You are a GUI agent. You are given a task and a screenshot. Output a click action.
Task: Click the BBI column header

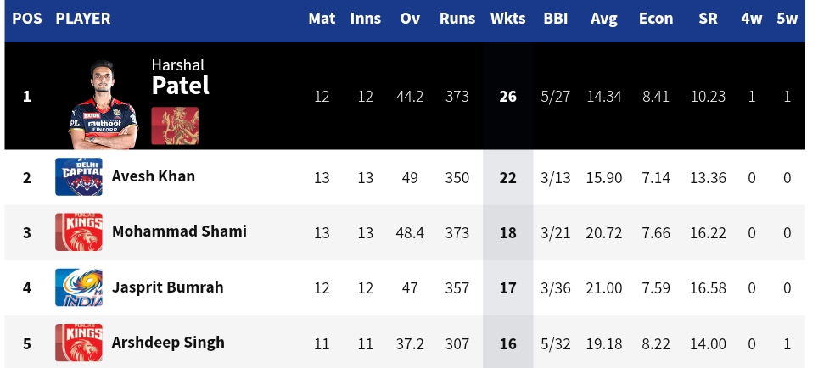555,19
